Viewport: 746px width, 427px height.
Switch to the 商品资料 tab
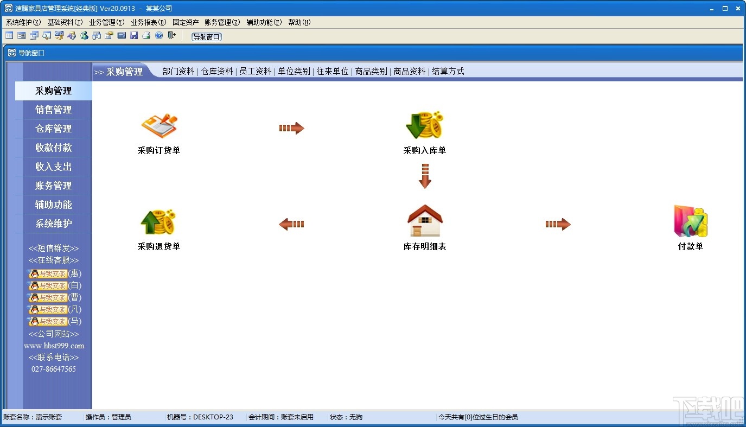pos(410,71)
